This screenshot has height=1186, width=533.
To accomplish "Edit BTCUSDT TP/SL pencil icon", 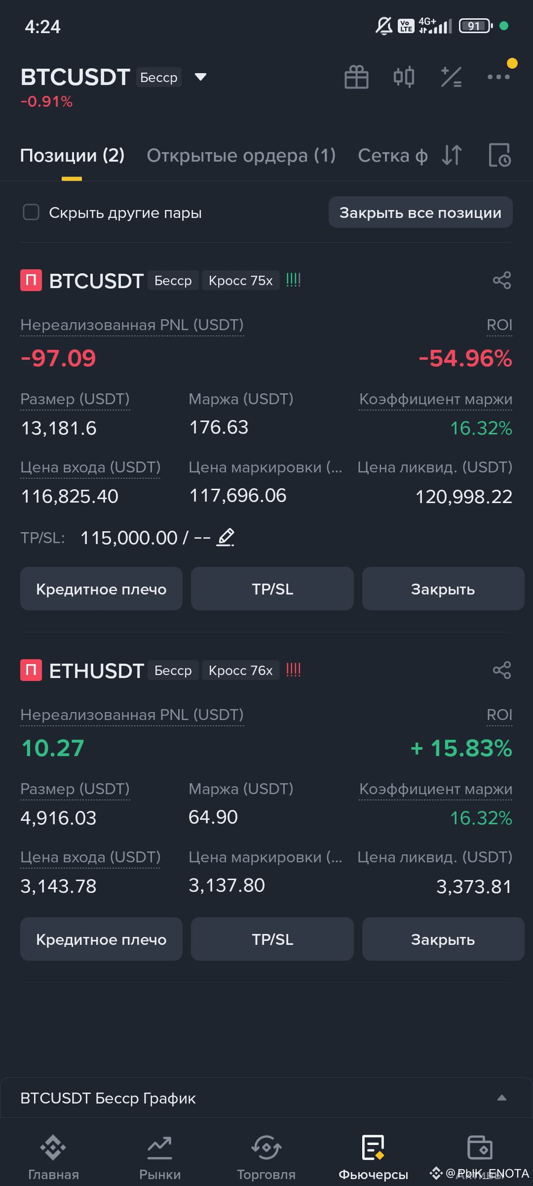I will [226, 537].
